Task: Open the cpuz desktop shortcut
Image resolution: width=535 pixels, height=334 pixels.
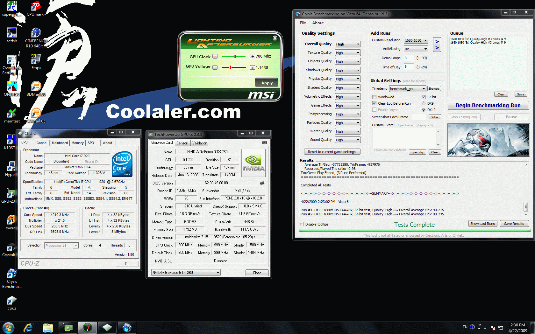Action: coord(12,303)
